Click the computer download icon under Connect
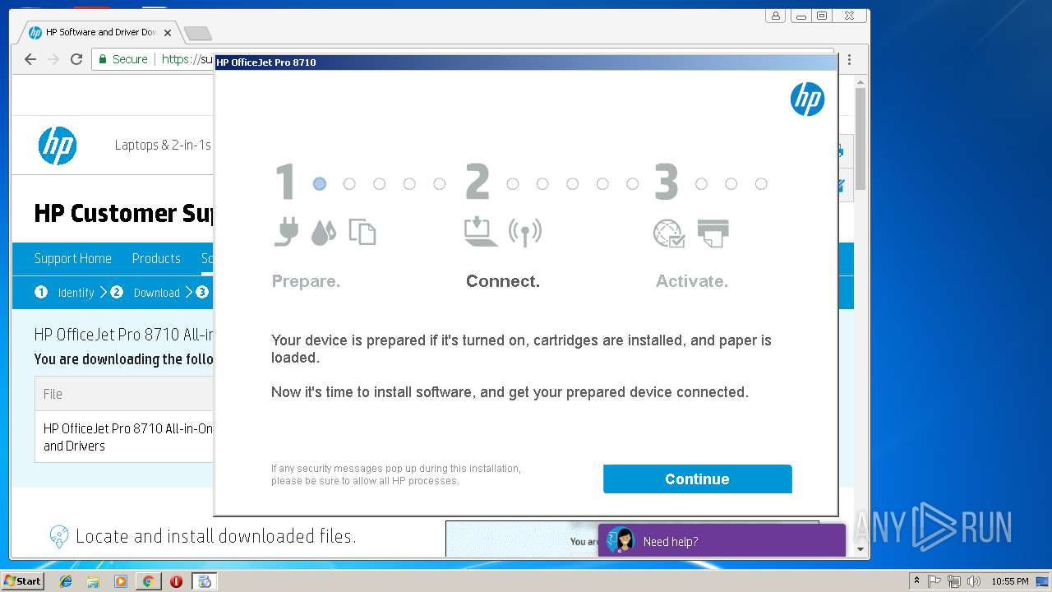The width and height of the screenshot is (1052, 592). 481,232
